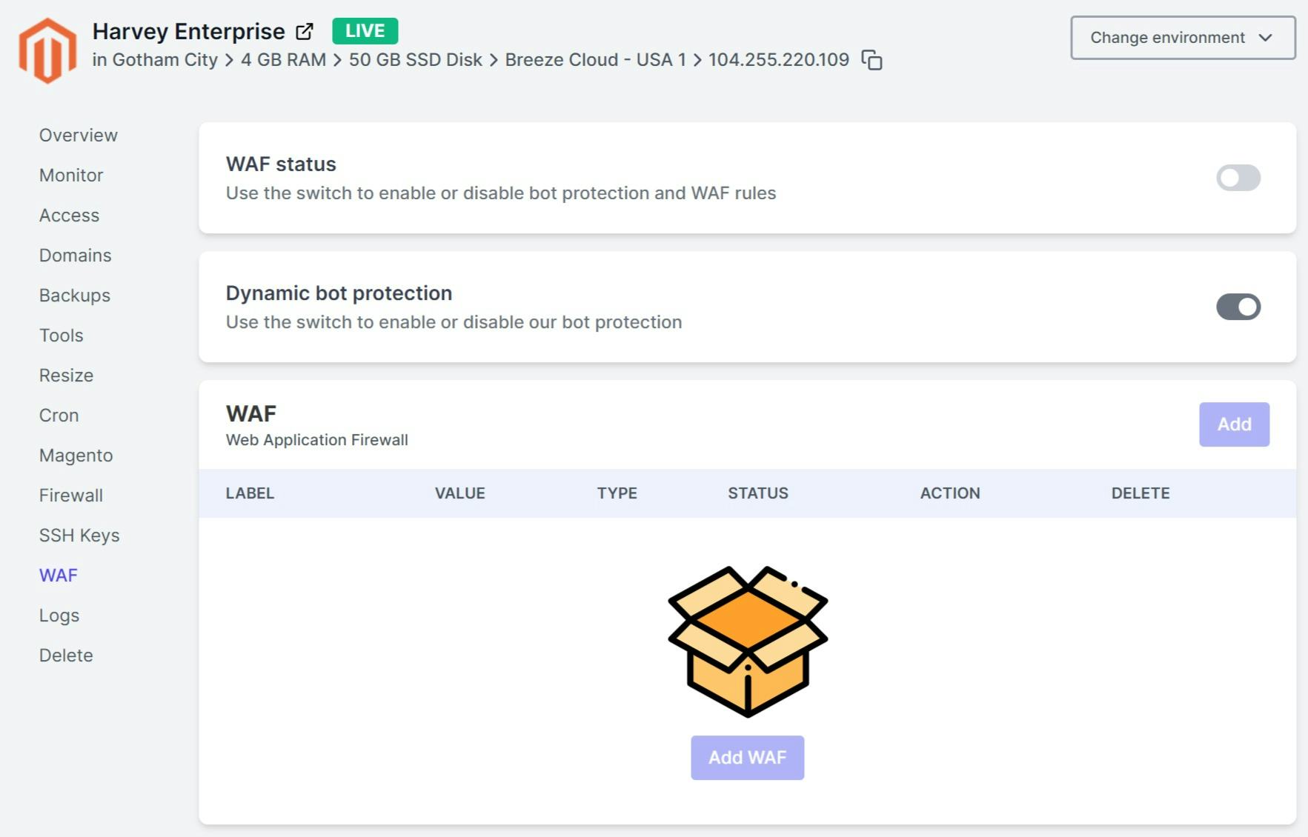Click the 104.255.220.109 IP address
The image size is (1308, 837).
(778, 60)
